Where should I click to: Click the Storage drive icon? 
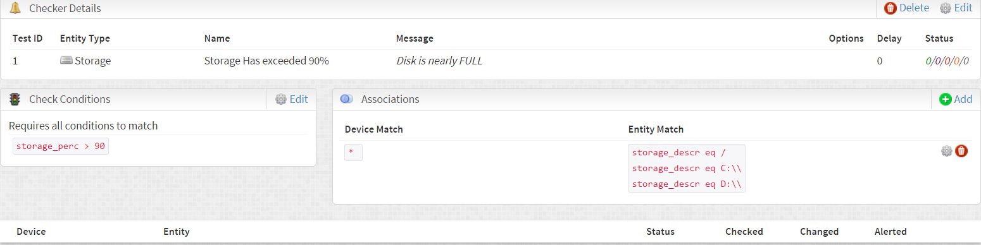[x=66, y=61]
